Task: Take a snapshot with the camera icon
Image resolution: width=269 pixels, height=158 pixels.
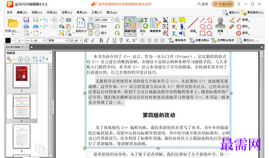Action: (x=69, y=20)
